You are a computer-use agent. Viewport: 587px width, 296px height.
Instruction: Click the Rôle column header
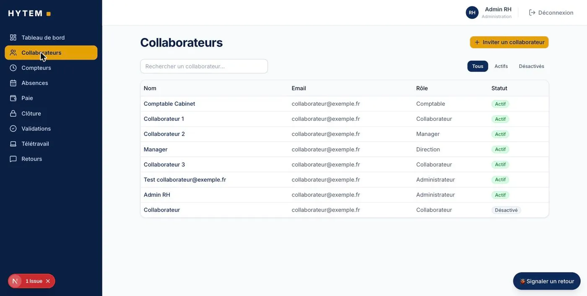point(422,88)
